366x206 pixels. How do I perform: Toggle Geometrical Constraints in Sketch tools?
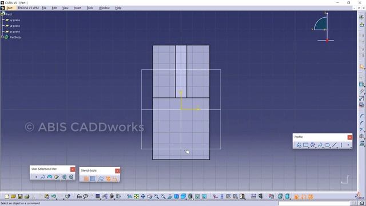coord(108,179)
